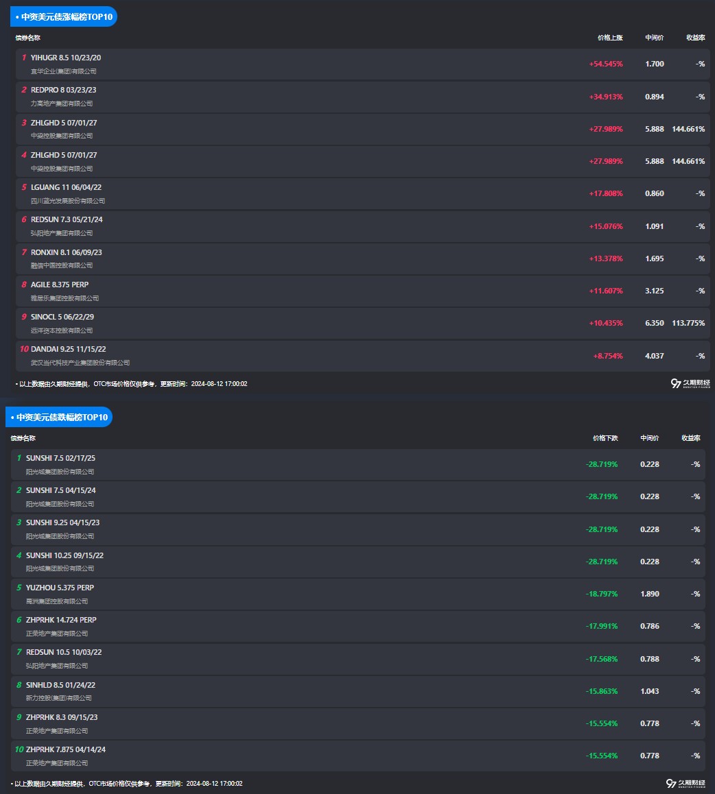Click the 久期财经 logo below the gainers table
Screen dimensions: 715x794
click(690, 383)
